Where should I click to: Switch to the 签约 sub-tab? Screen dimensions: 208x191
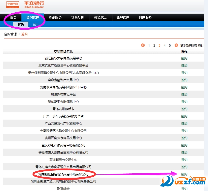[x=21, y=25]
